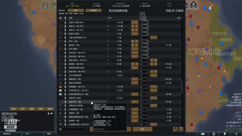Image resolution: width=242 pixels, height=136 pixels.
Task: Open 健康 tab in caravan panel
Action: click(x=50, y=109)
